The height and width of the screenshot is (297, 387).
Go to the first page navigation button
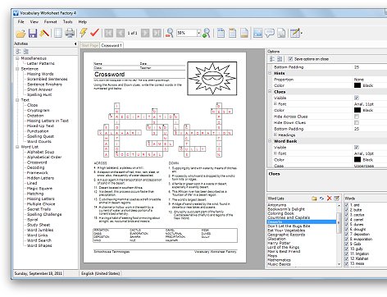108,33
